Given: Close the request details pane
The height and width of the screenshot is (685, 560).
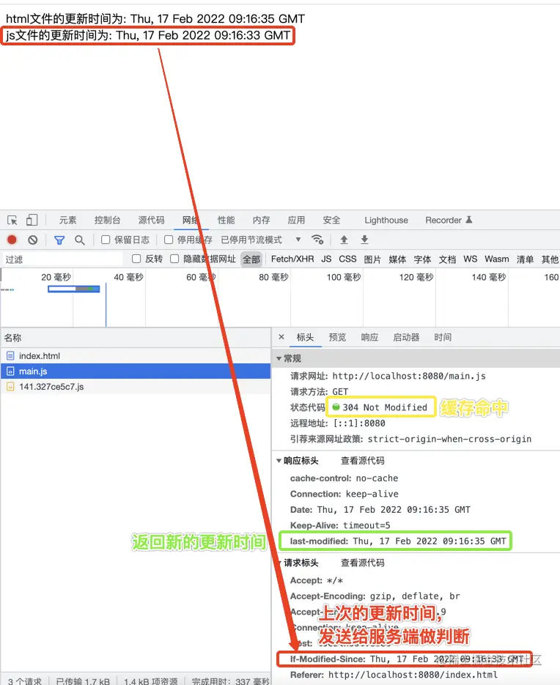Looking at the screenshot, I should click(281, 337).
